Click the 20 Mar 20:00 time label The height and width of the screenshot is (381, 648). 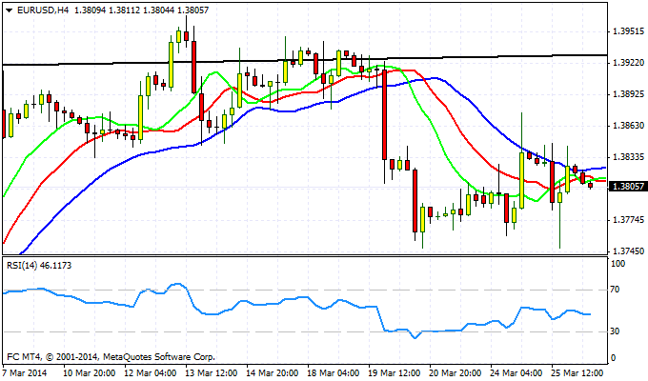tap(455, 373)
